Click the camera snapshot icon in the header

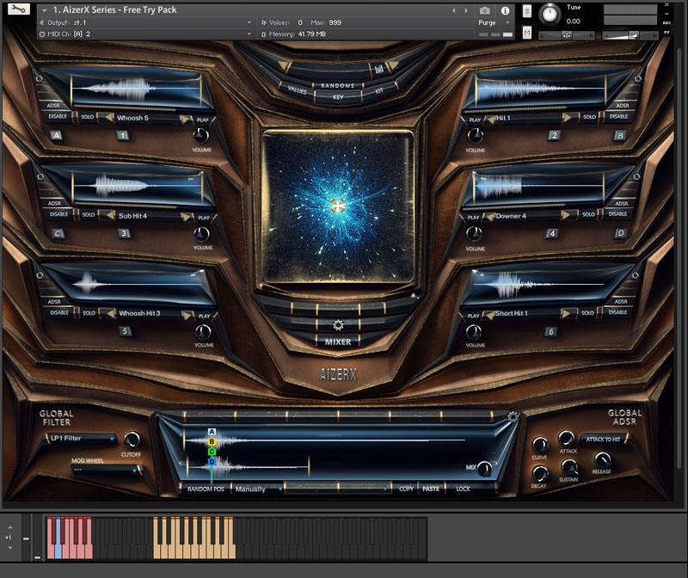click(483, 10)
